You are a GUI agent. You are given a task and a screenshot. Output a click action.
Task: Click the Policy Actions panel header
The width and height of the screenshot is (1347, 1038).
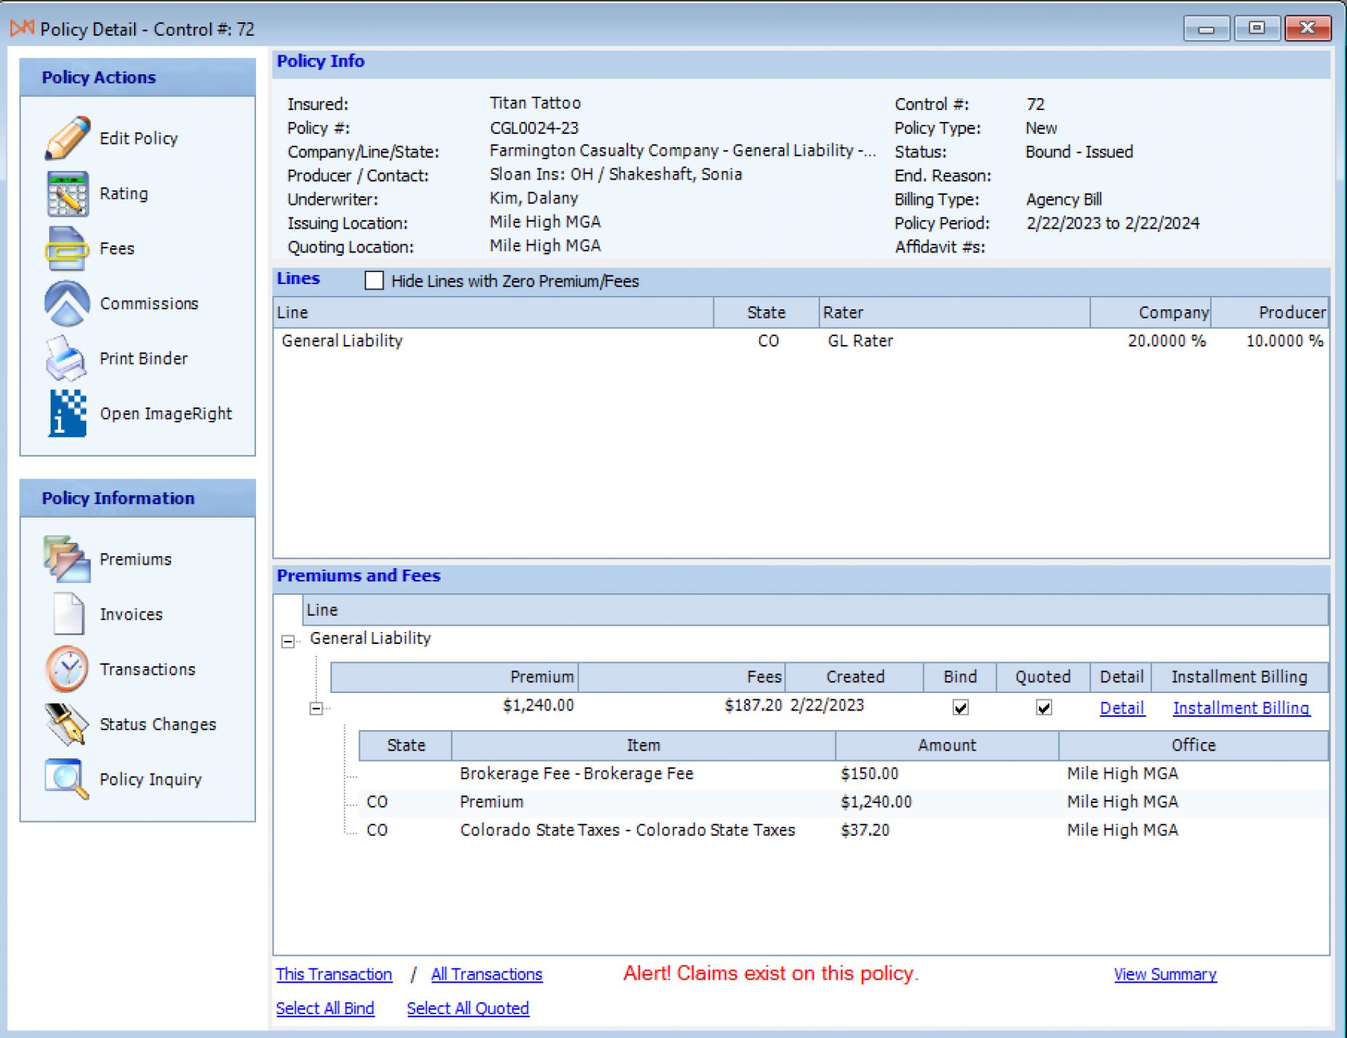tap(138, 77)
